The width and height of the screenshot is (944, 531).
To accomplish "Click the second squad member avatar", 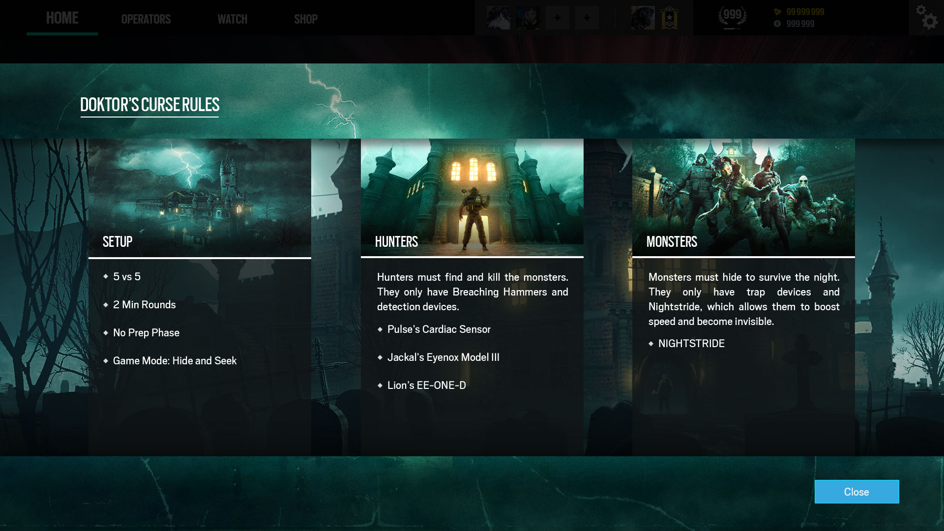I will 528,18.
